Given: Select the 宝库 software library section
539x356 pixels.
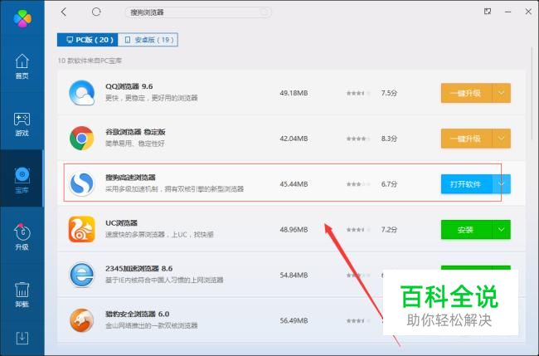Looking at the screenshot, I should click(x=22, y=180).
